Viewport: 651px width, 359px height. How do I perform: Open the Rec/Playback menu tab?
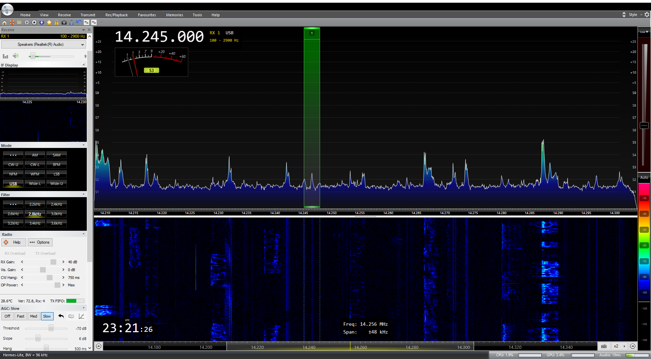point(116,15)
